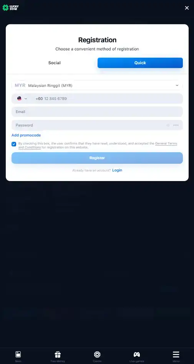Image resolution: width=194 pixels, height=364 pixels.
Task: Focus the Email input field
Action: [x=97, y=112]
